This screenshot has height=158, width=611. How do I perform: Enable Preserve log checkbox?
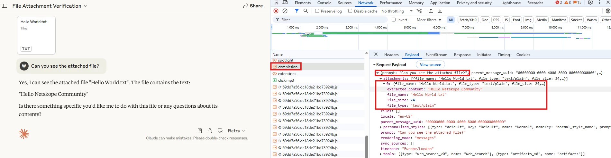click(317, 11)
